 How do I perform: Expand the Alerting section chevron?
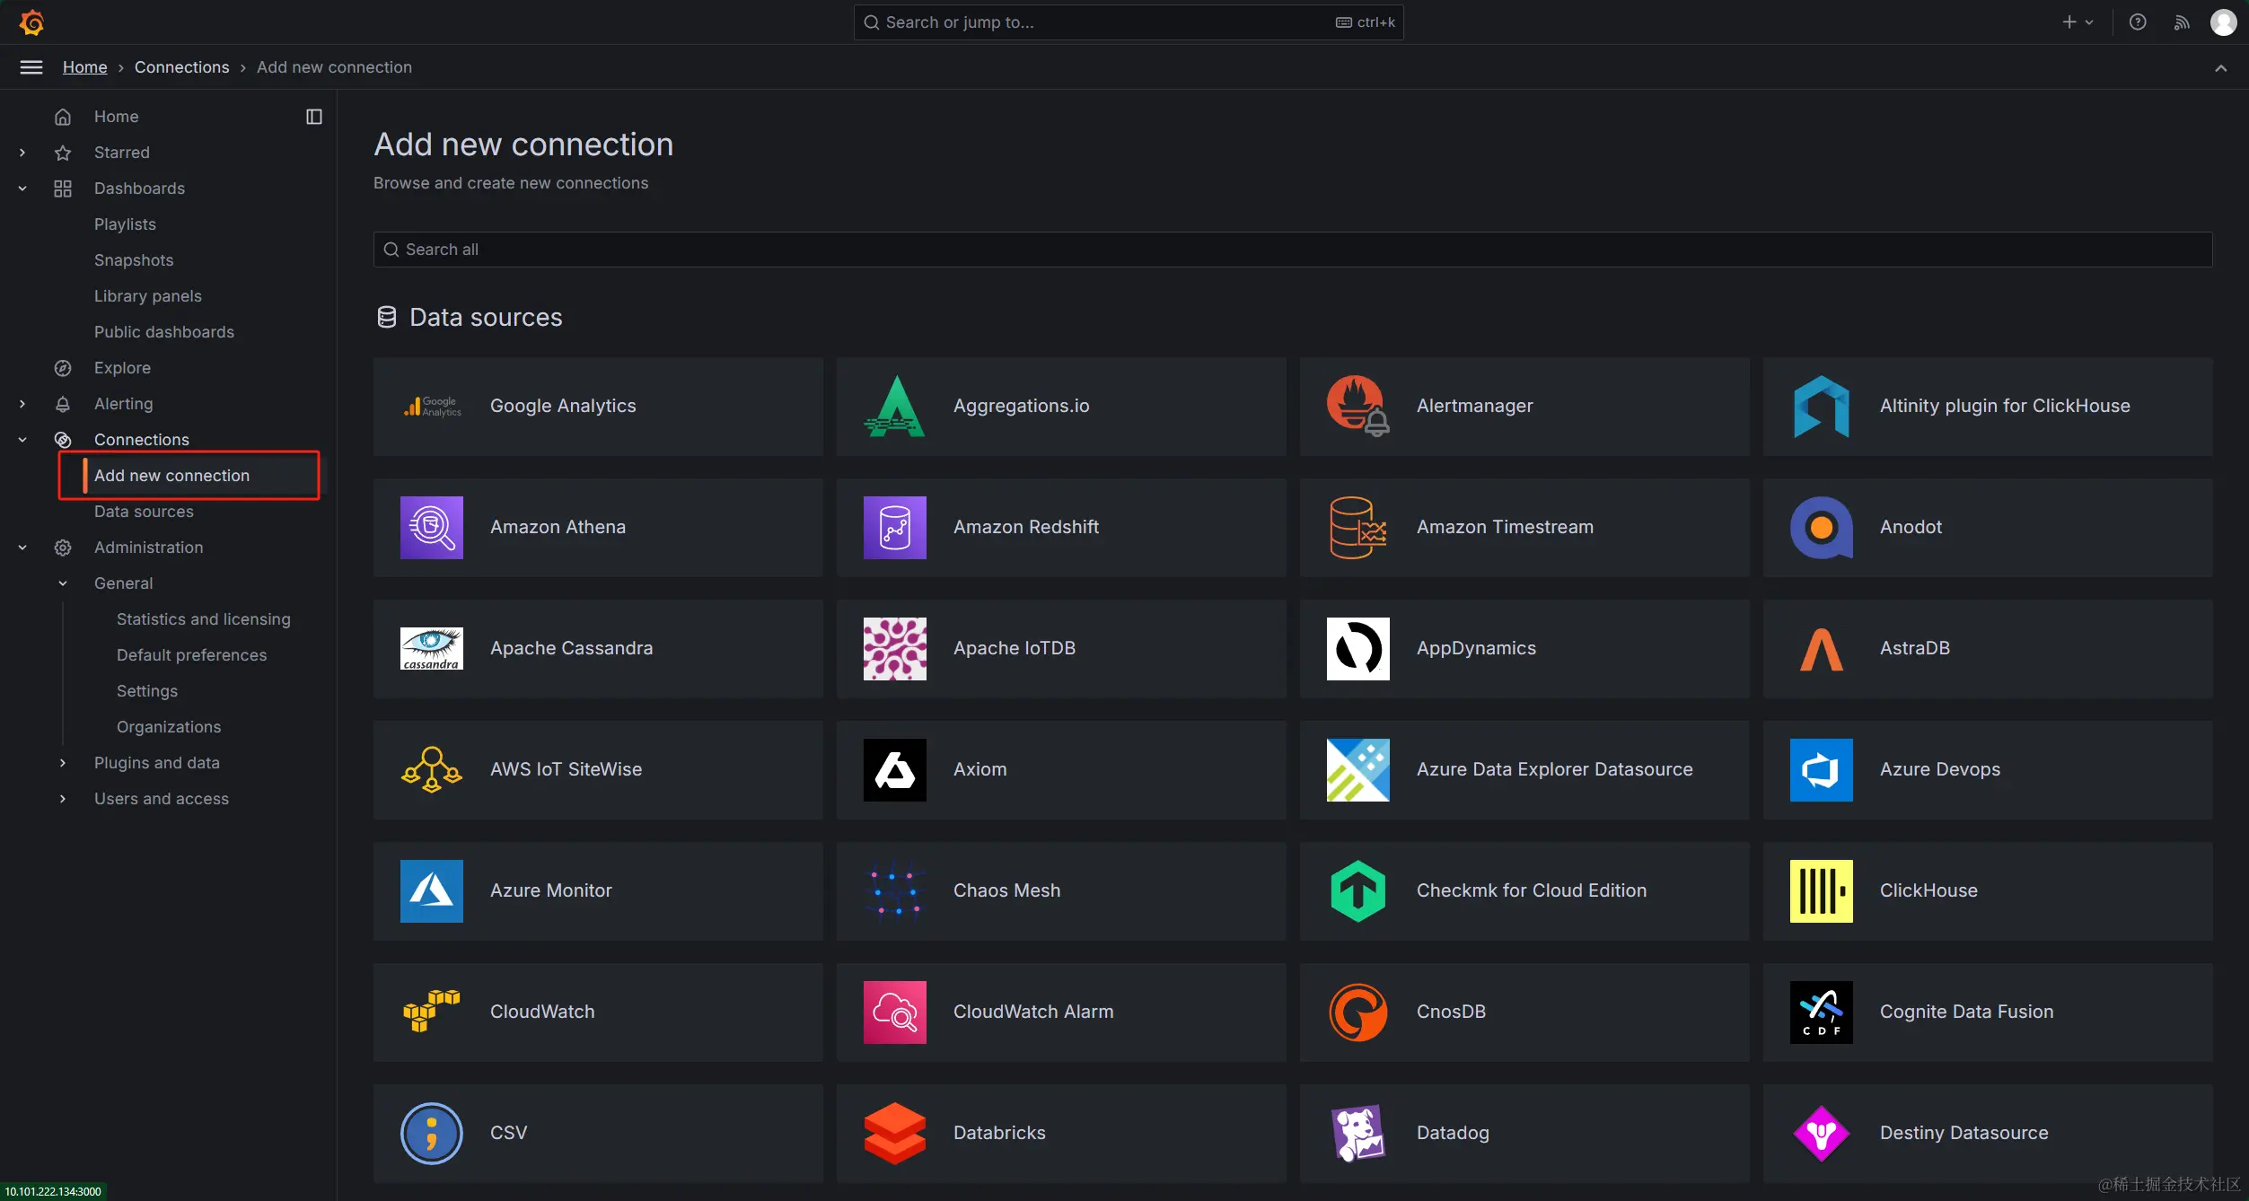(x=22, y=404)
